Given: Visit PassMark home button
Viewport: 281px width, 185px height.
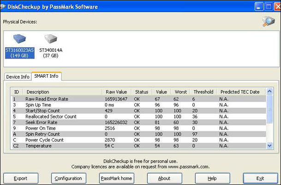Looking at the screenshot, I should 116,178.
